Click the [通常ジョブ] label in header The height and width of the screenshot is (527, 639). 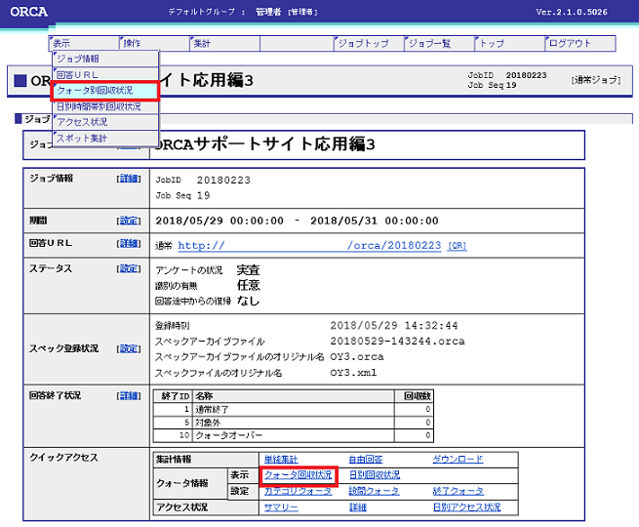[x=596, y=80]
